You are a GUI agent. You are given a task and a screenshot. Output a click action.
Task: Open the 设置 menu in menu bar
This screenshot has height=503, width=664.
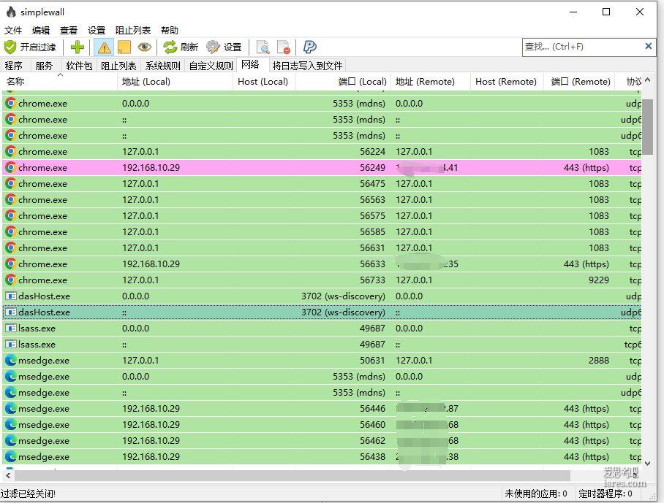[x=97, y=31]
